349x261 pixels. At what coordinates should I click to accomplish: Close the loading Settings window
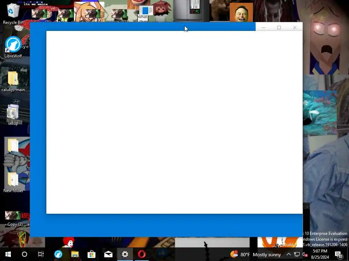pyautogui.click(x=295, y=28)
